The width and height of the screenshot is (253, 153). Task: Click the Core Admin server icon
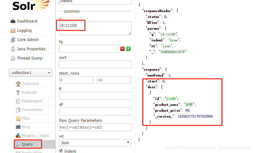13,40
